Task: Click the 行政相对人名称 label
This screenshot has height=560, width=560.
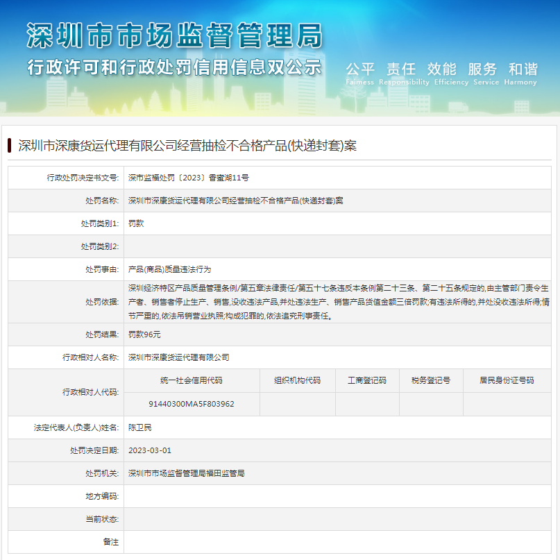Action: point(91,357)
